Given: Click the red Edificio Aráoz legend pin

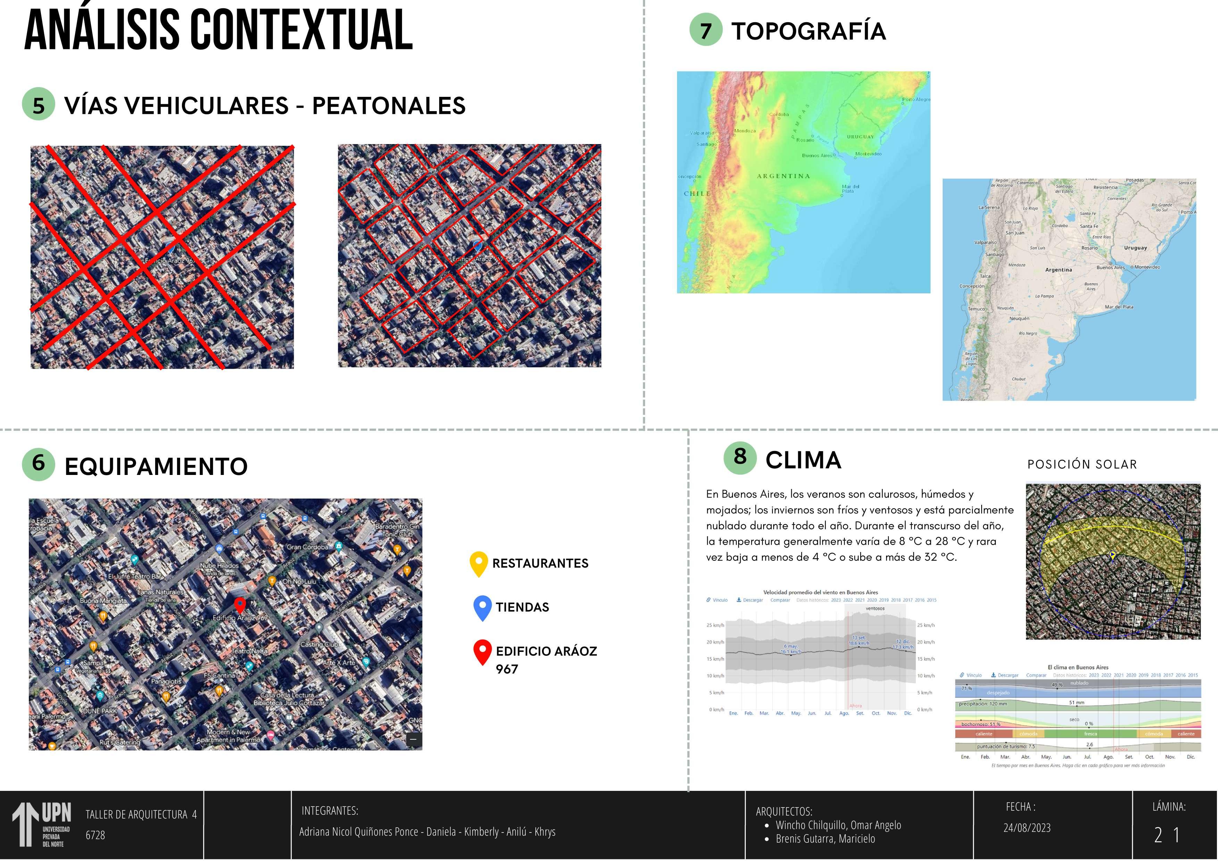Looking at the screenshot, I should [482, 651].
